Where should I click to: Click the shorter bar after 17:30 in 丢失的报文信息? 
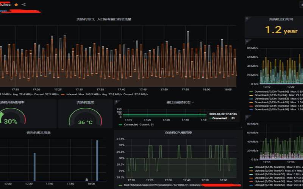(x=34, y=167)
